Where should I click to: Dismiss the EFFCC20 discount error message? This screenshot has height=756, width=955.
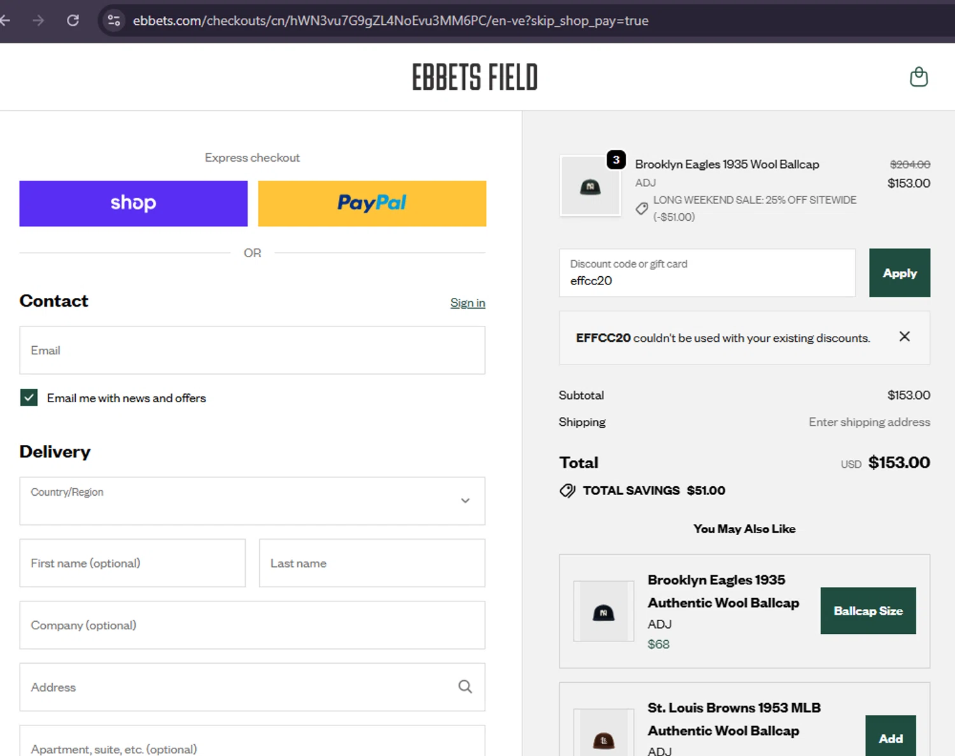tap(904, 337)
